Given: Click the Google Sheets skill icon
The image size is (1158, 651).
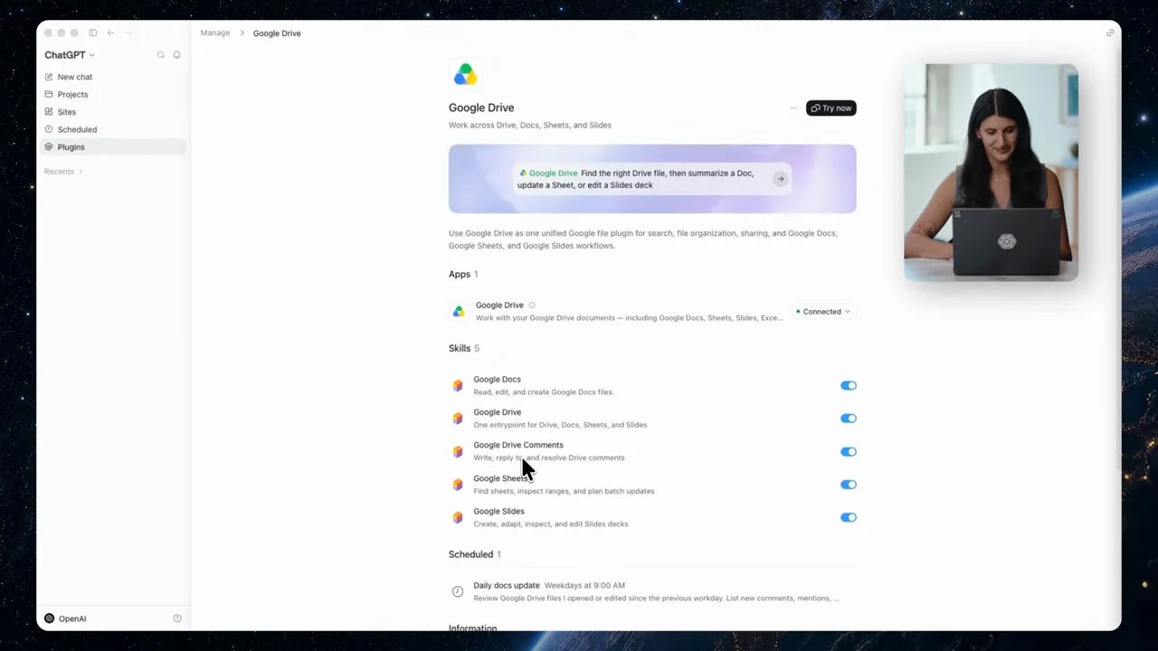Looking at the screenshot, I should pos(458,485).
